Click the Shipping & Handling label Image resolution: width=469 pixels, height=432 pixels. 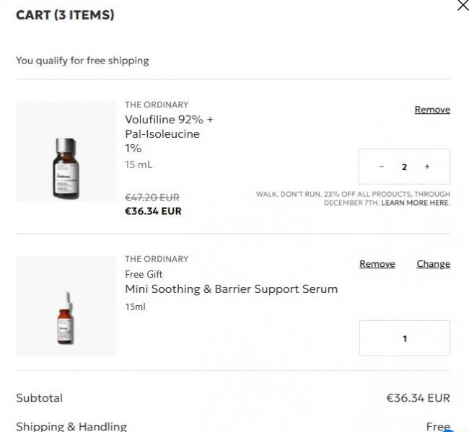(71, 426)
